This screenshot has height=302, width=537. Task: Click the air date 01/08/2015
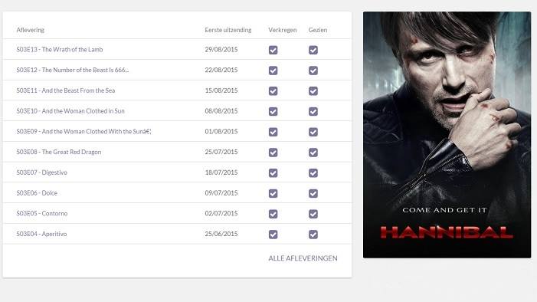[x=221, y=131]
